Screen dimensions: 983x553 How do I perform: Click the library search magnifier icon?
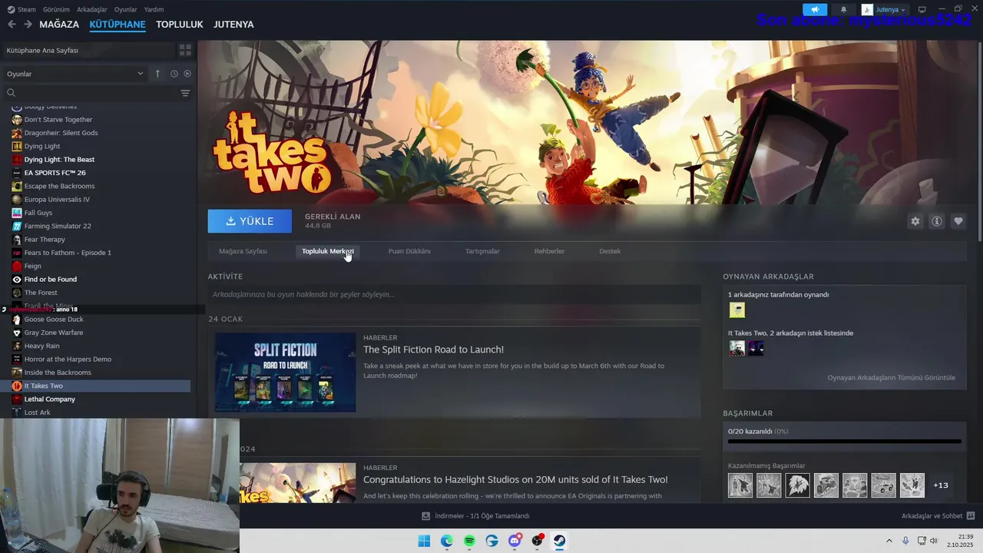(x=12, y=93)
